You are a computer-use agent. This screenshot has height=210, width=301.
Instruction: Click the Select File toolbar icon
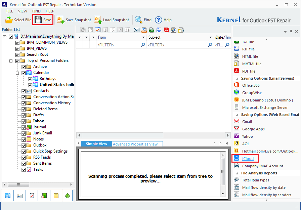coord(9,20)
